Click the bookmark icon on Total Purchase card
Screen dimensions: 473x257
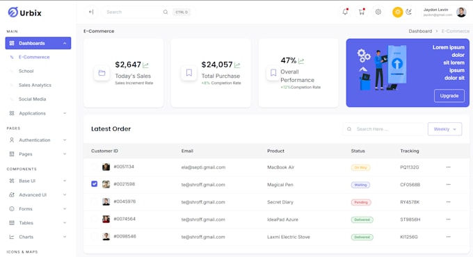click(189, 73)
